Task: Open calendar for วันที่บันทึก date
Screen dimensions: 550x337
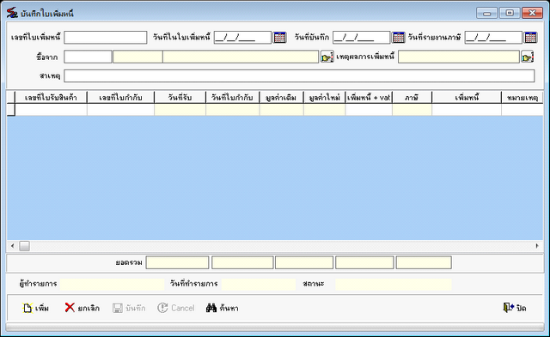Action: point(398,37)
